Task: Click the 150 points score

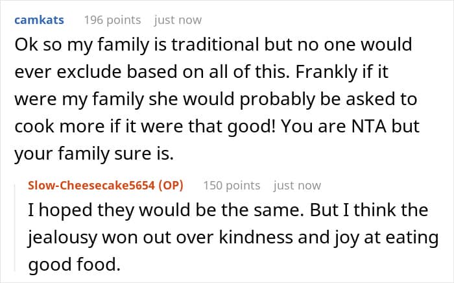Action: 232,186
